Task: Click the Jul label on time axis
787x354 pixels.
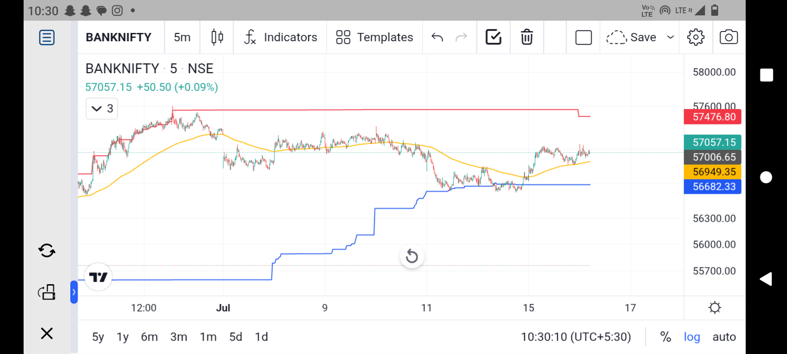Action: tap(223, 308)
